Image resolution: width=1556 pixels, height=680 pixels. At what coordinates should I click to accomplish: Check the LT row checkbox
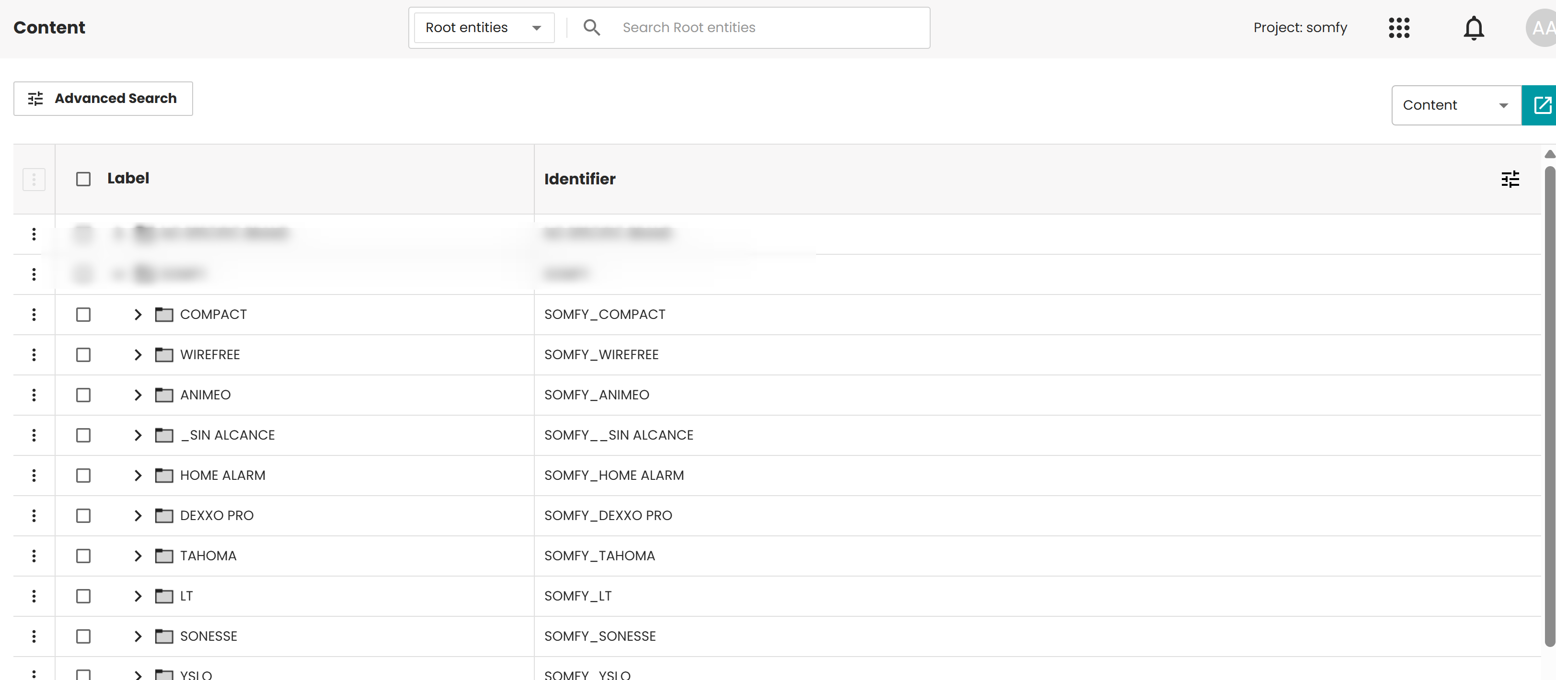pyautogui.click(x=83, y=596)
